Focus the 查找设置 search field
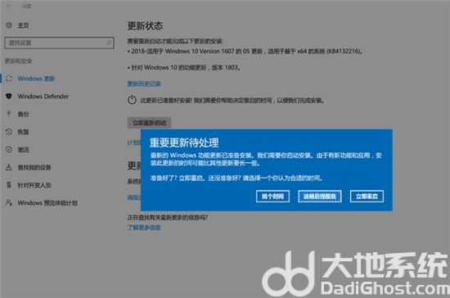The image size is (450, 298). click(59, 43)
